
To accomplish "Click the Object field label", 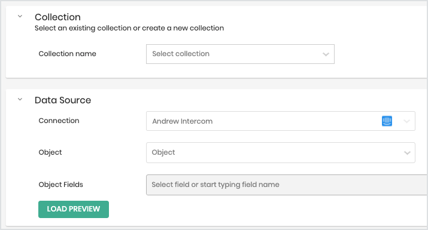I will tap(50, 152).
